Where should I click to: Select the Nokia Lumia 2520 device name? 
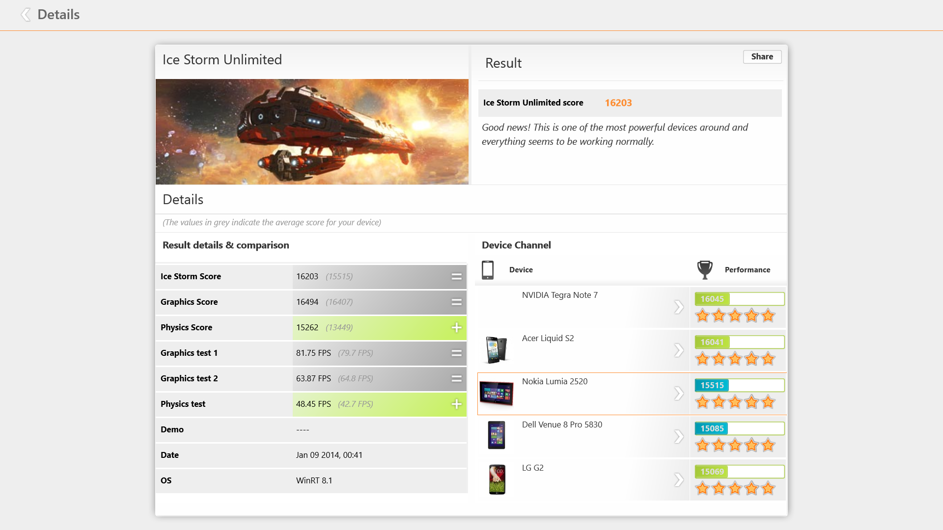pyautogui.click(x=555, y=381)
